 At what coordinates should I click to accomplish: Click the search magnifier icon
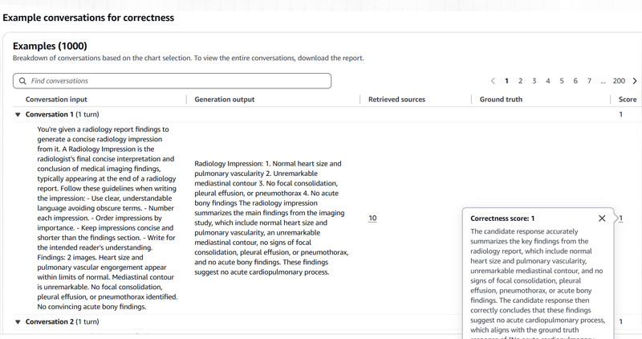(22, 81)
